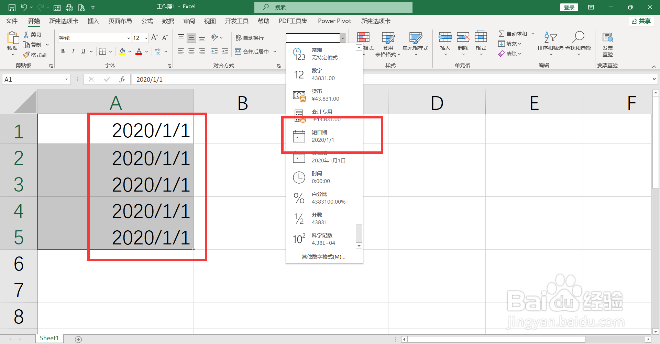The height and width of the screenshot is (344, 660).
Task: Click 查找和选择 magnifier icon
Action: (x=578, y=37)
